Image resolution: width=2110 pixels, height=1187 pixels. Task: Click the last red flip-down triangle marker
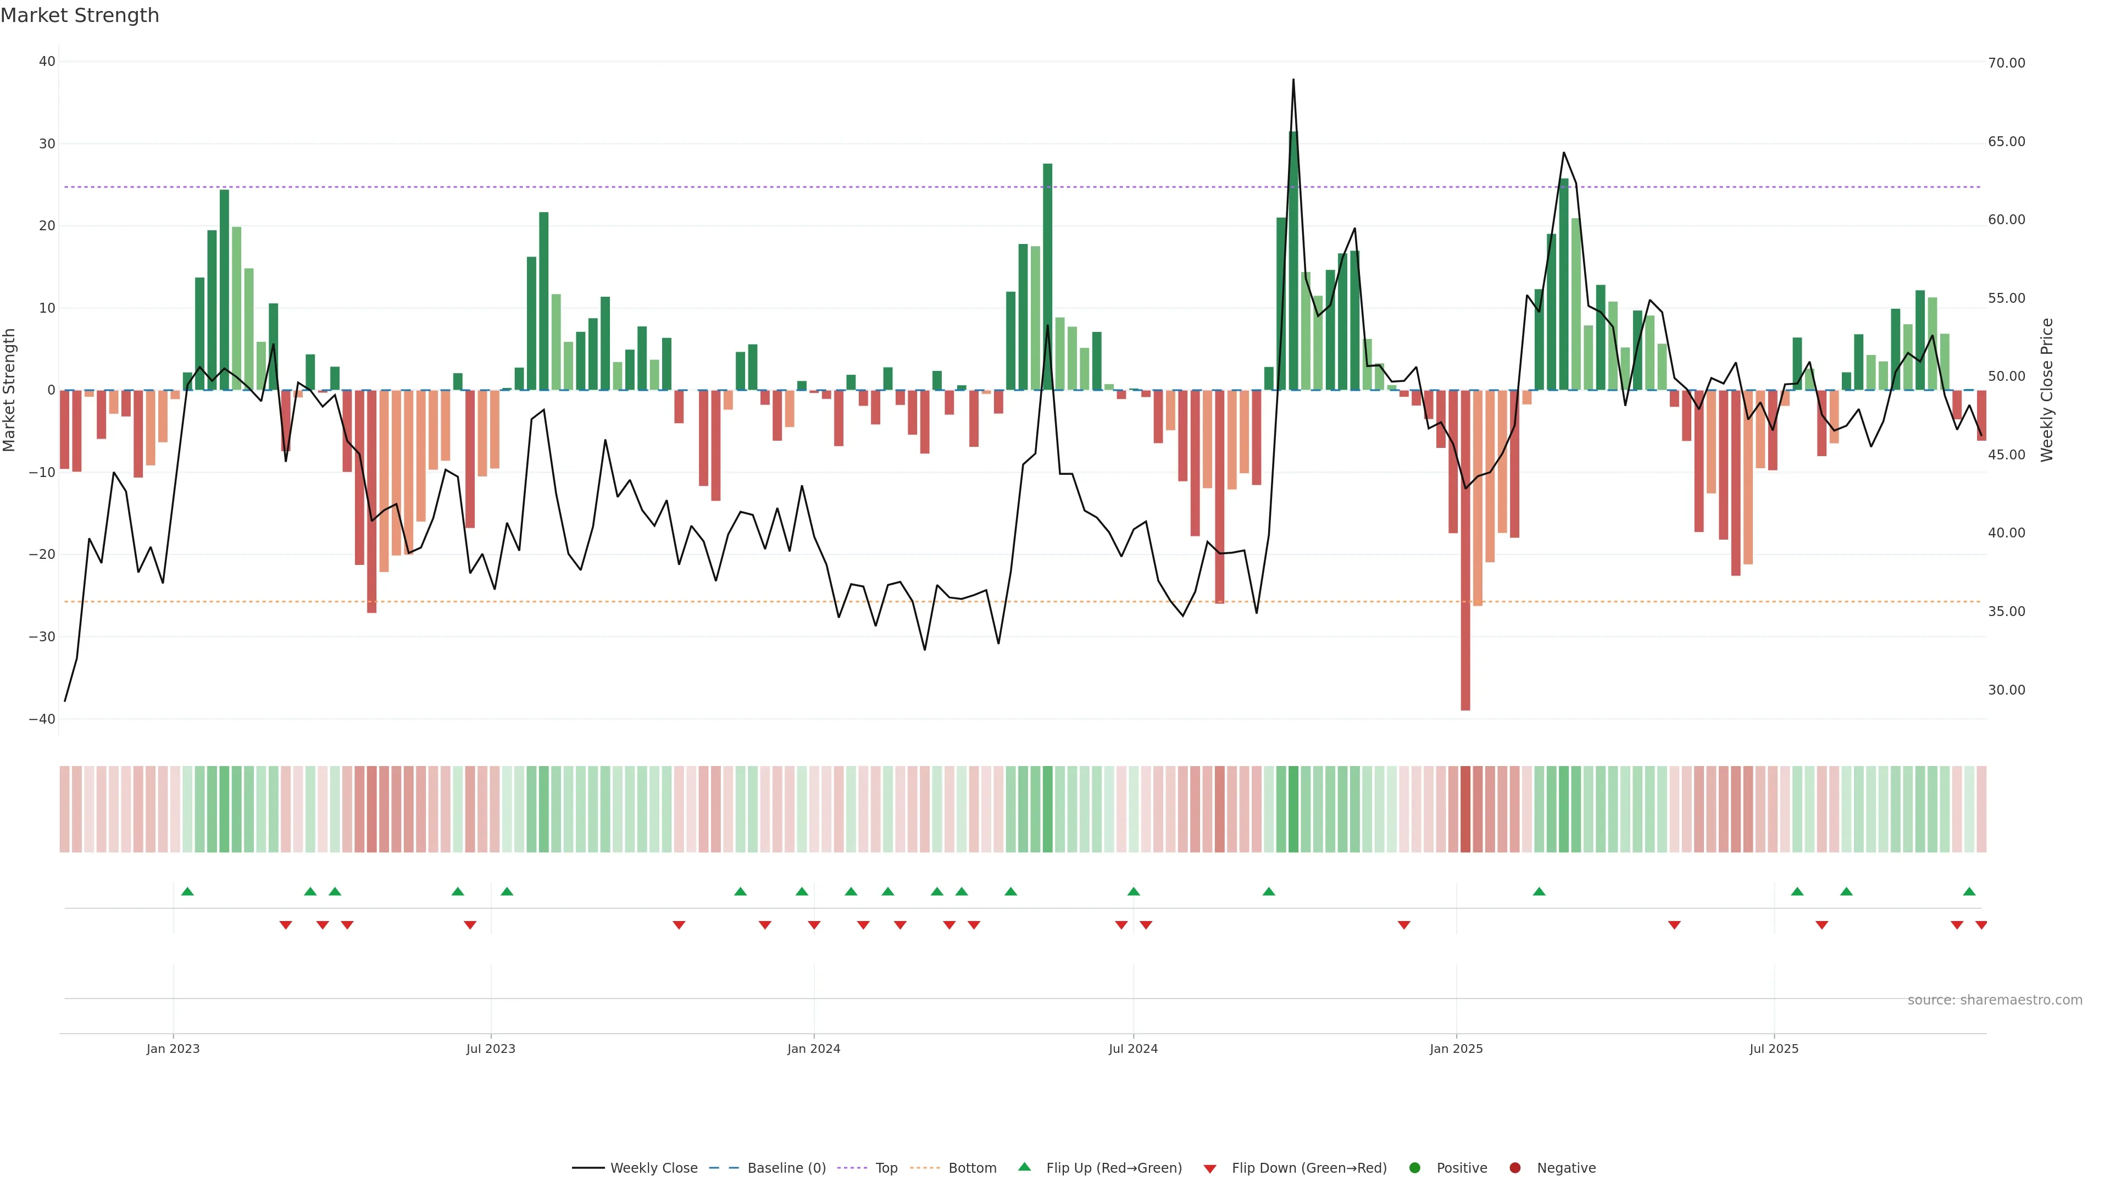tap(1981, 925)
